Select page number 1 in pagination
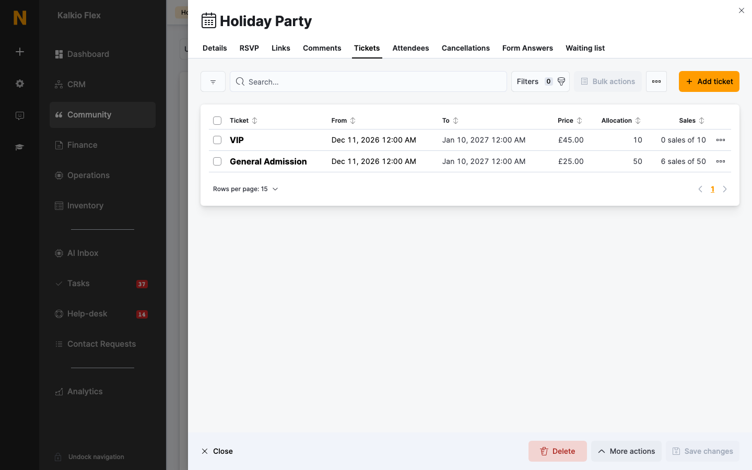Viewport: 752px width, 470px height. point(712,189)
